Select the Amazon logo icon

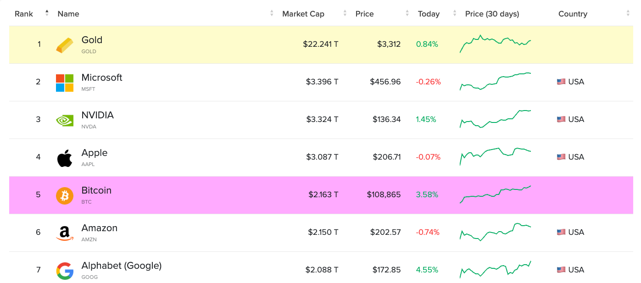[x=65, y=233]
